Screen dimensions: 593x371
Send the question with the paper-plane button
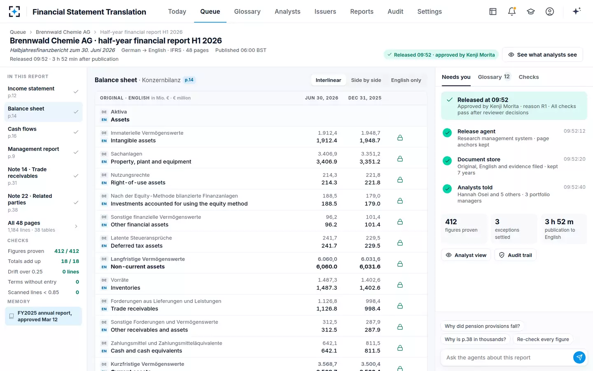point(579,357)
